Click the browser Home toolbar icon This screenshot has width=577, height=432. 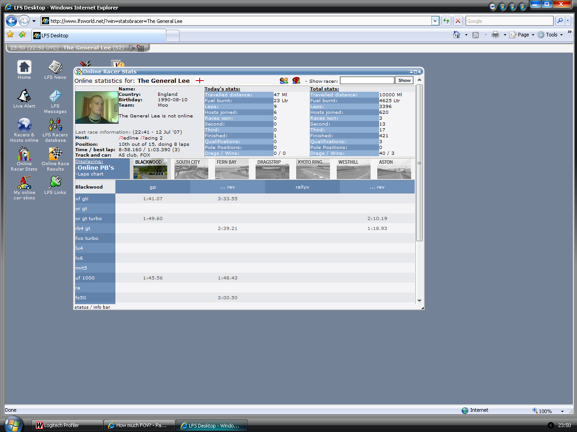click(x=457, y=35)
